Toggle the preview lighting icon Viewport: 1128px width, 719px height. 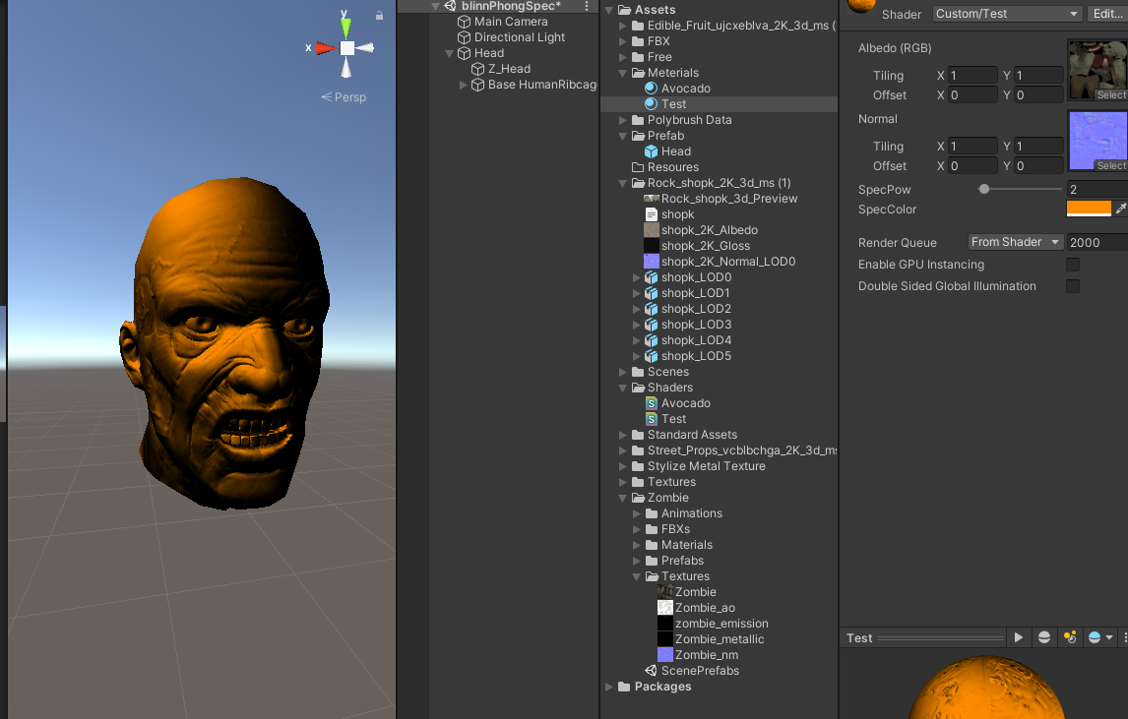pyautogui.click(x=1070, y=637)
